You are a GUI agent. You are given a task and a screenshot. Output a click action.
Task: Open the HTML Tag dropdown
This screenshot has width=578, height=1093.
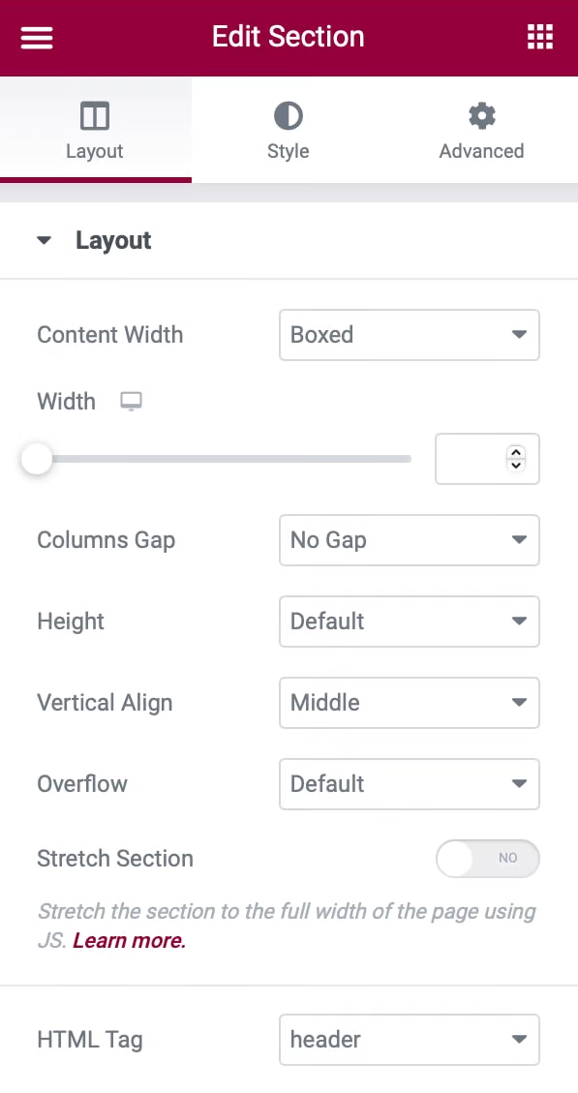(x=410, y=1040)
